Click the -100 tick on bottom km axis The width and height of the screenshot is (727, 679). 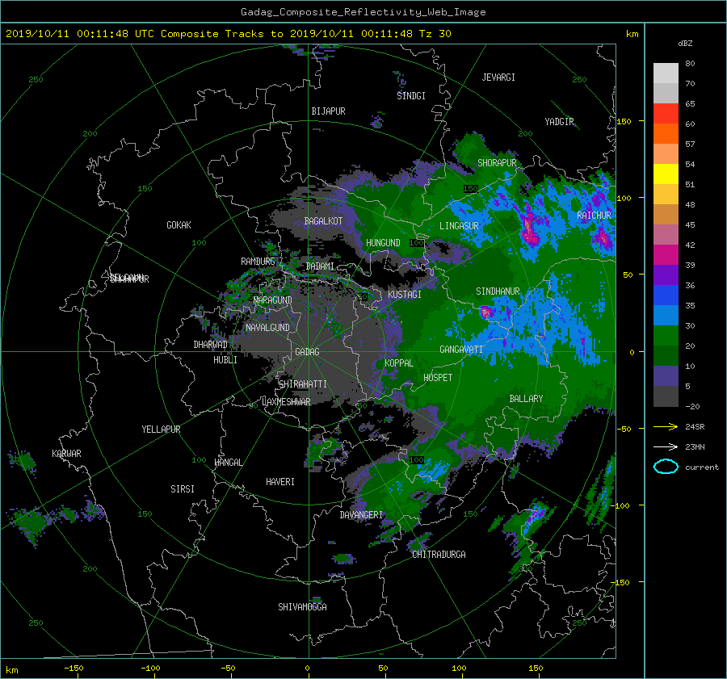150,669
